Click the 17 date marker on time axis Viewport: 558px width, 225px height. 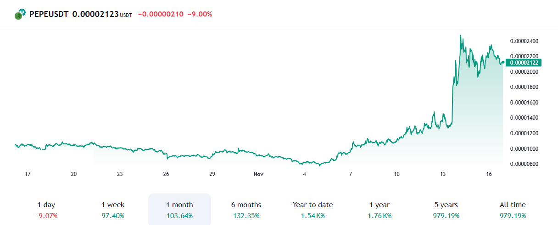pyautogui.click(x=28, y=174)
